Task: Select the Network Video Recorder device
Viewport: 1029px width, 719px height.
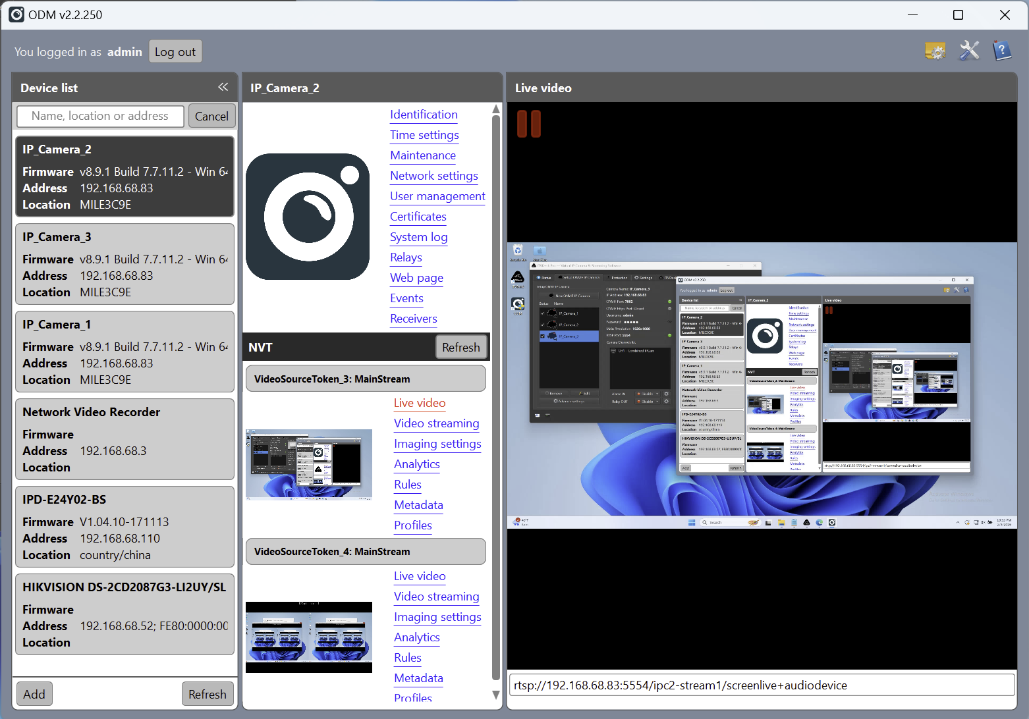Action: point(125,439)
